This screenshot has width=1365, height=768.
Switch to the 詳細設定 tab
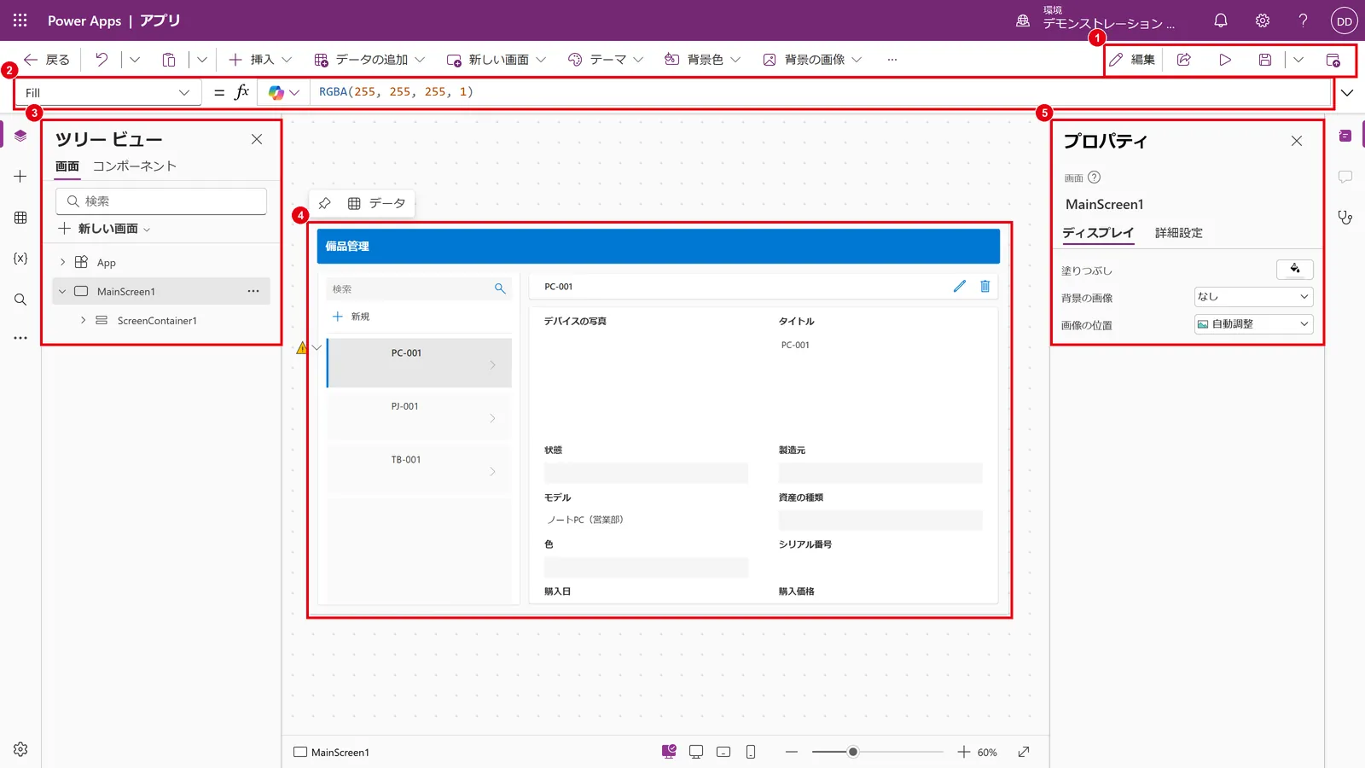click(x=1179, y=233)
